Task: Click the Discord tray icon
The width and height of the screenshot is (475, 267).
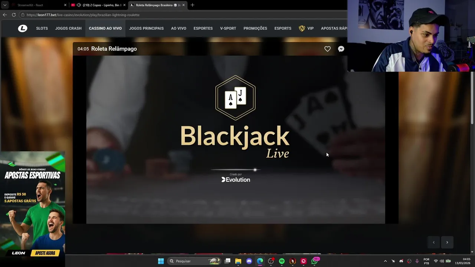Action: 401,261
